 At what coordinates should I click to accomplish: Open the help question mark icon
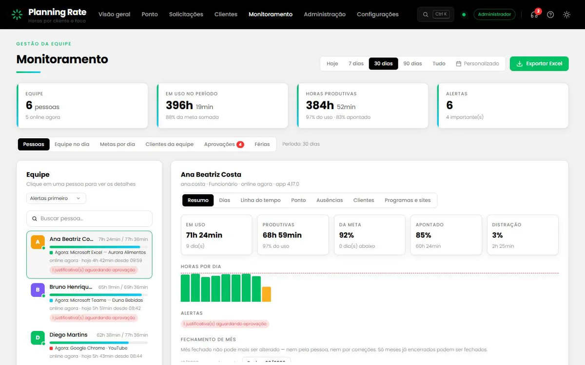click(x=550, y=15)
